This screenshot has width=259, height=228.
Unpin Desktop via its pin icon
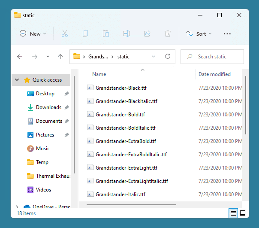(x=66, y=94)
